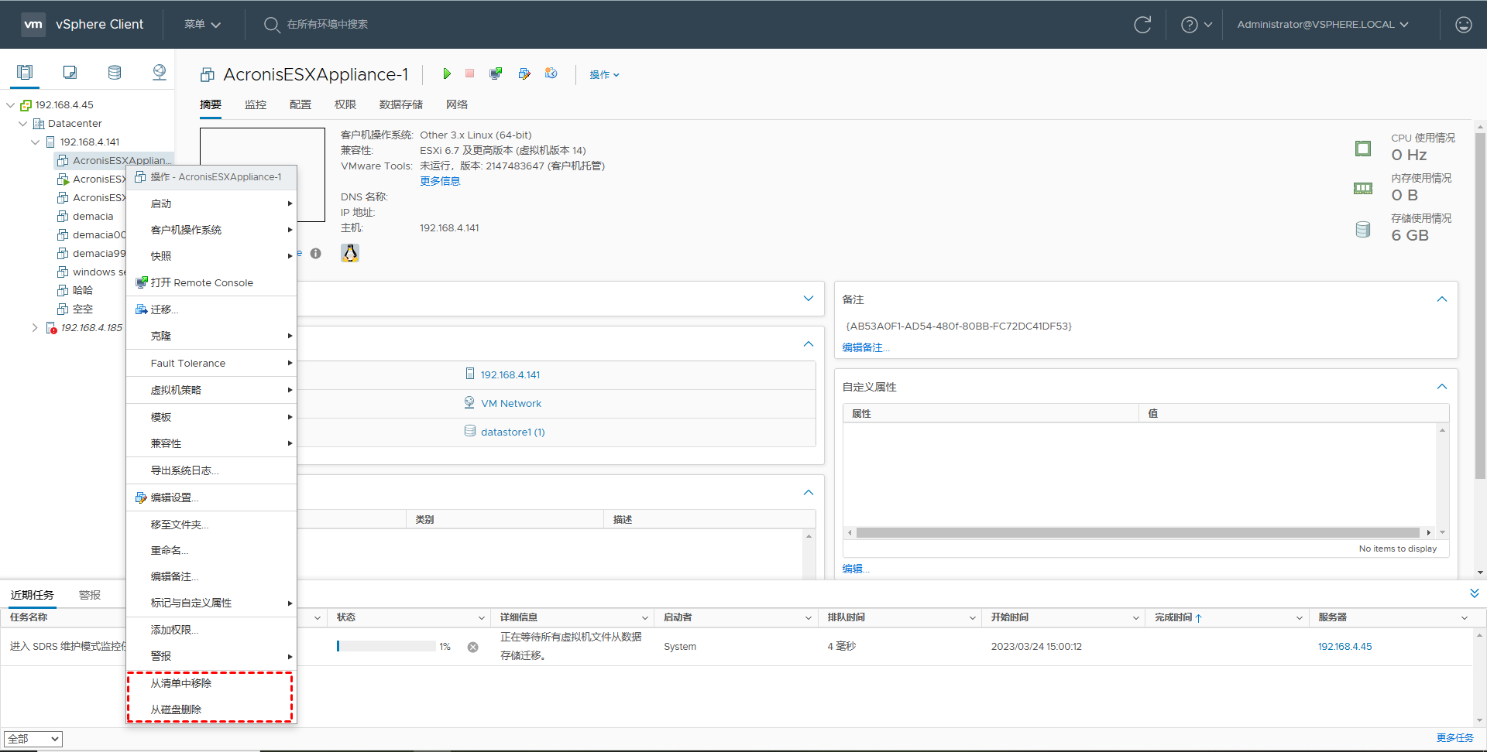Open the datastore1 (1) link
The width and height of the screenshot is (1487, 752).
[513, 432]
